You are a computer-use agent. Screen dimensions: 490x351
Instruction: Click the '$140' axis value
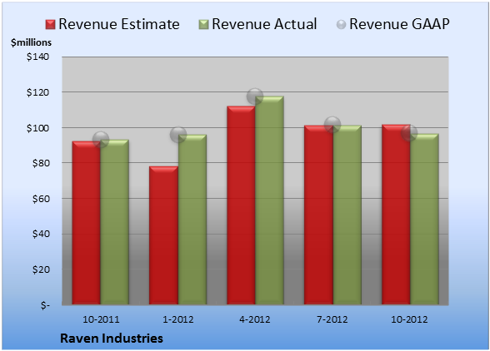pos(37,57)
